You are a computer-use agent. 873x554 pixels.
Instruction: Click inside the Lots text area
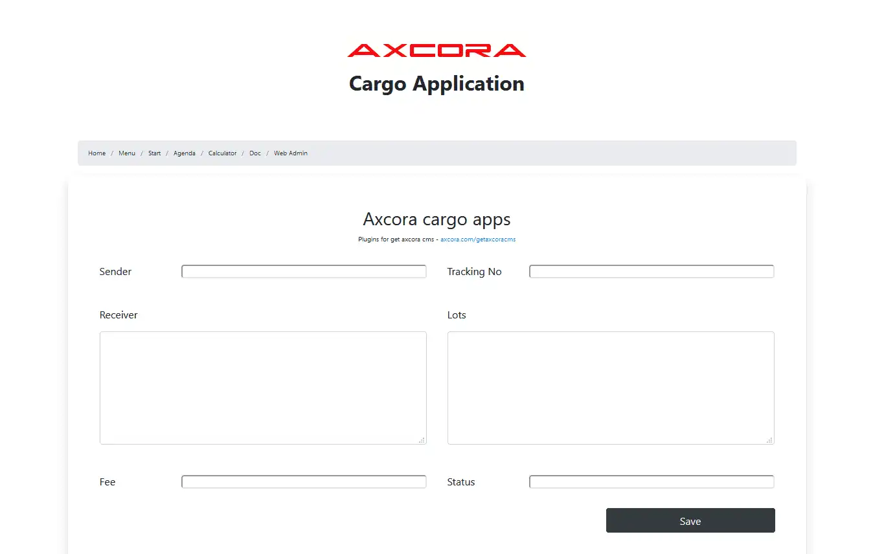611,388
